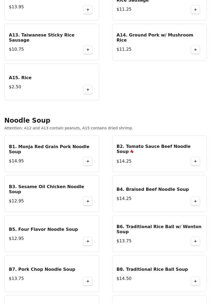
Task: Click plus button on $13.95 item
Action: (x=88, y=9)
